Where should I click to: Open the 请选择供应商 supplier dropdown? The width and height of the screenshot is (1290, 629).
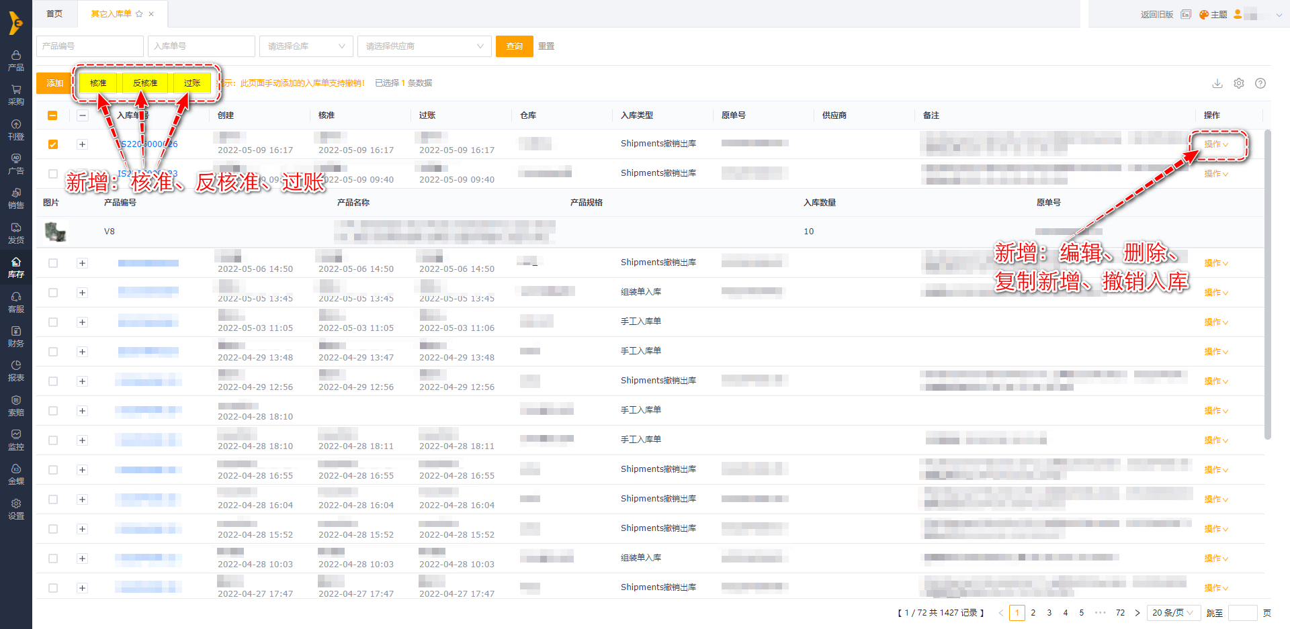pos(424,46)
